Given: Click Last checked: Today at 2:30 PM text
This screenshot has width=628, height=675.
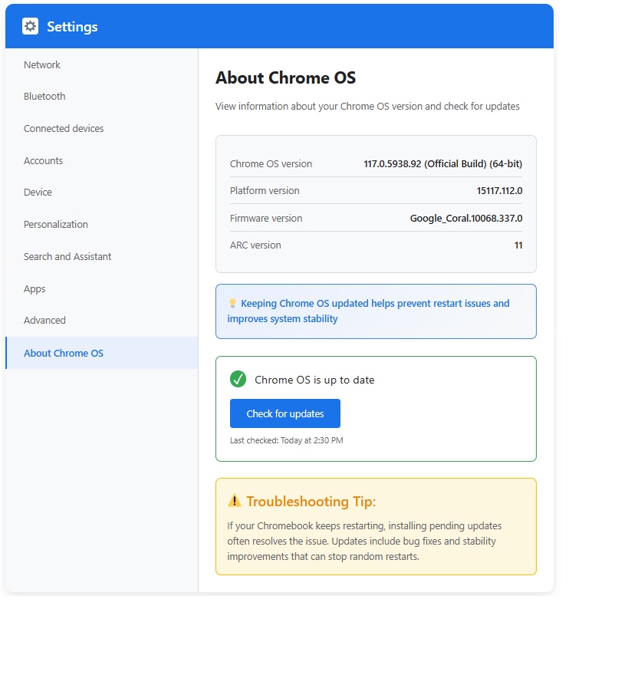Looking at the screenshot, I should tap(286, 440).
